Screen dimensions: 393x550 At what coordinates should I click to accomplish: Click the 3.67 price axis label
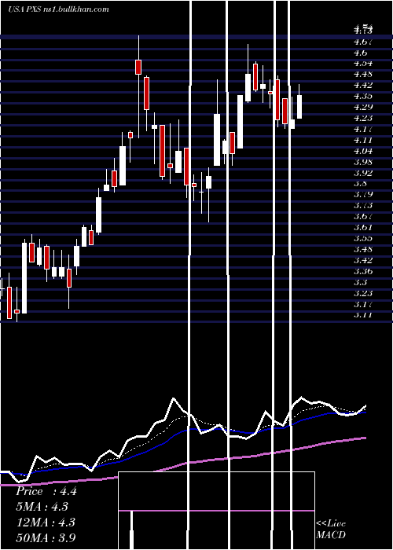pos(363,216)
